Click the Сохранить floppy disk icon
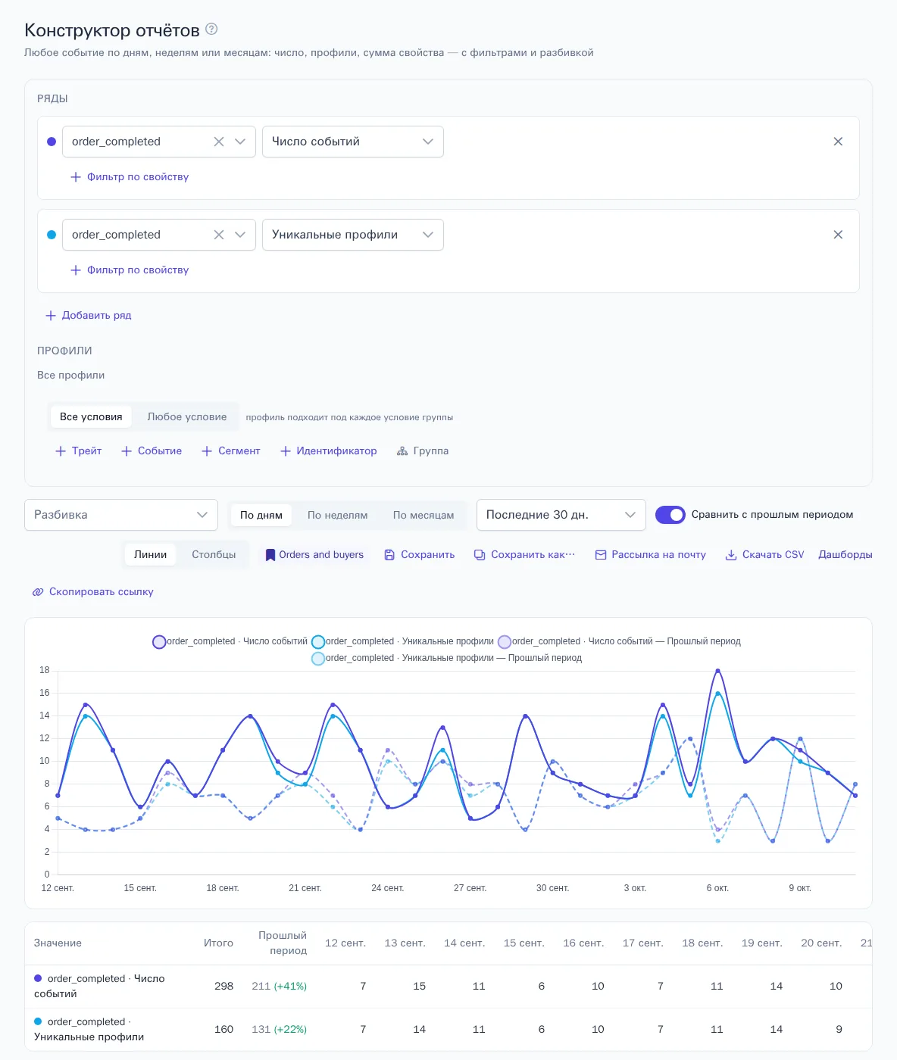The width and height of the screenshot is (897, 1060). [x=389, y=555]
